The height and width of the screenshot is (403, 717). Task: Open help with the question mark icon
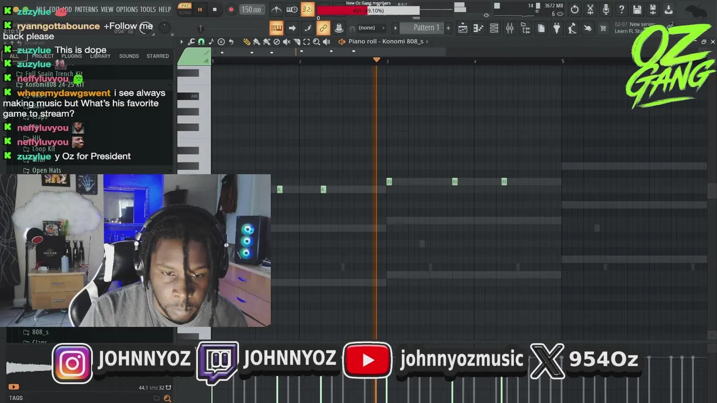point(622,10)
